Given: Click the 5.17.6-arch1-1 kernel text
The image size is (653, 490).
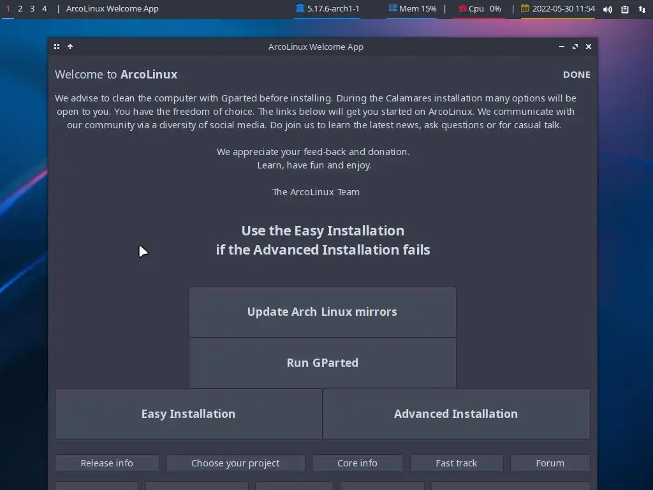Looking at the screenshot, I should pos(333,9).
